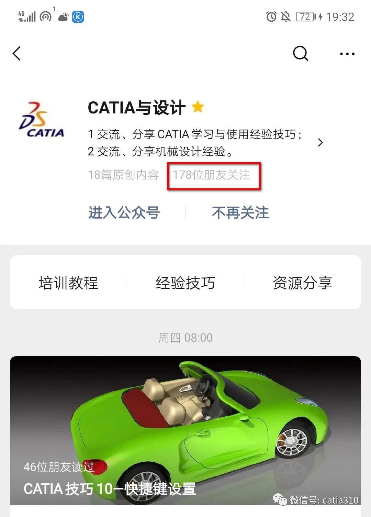Screen dimensions: 371x517
Task: Tap 进入公众号 link
Action: point(124,213)
